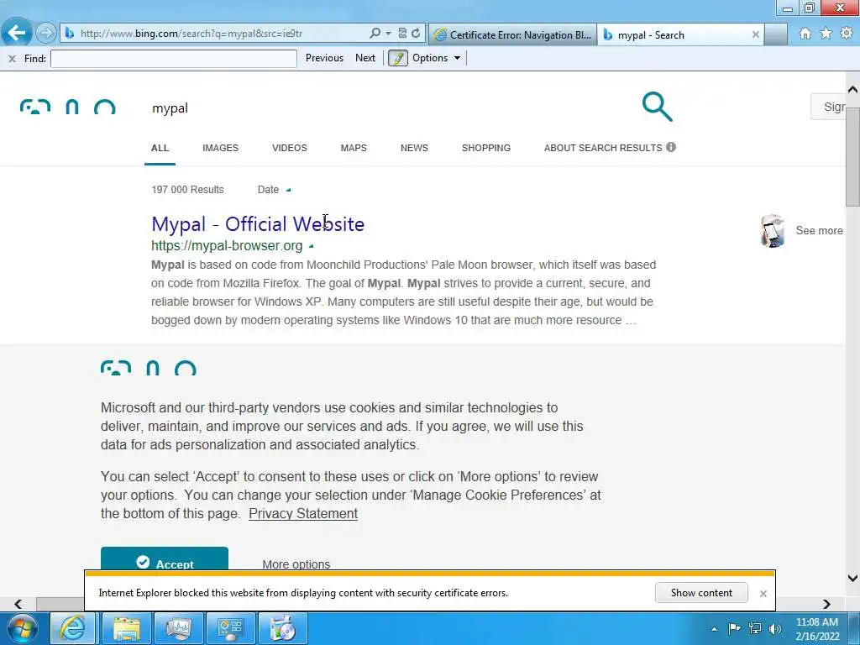The width and height of the screenshot is (860, 645).
Task: Click the network tray icon
Action: [x=755, y=628]
